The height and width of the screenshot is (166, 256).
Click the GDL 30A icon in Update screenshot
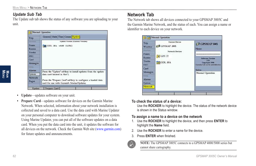[45, 46]
